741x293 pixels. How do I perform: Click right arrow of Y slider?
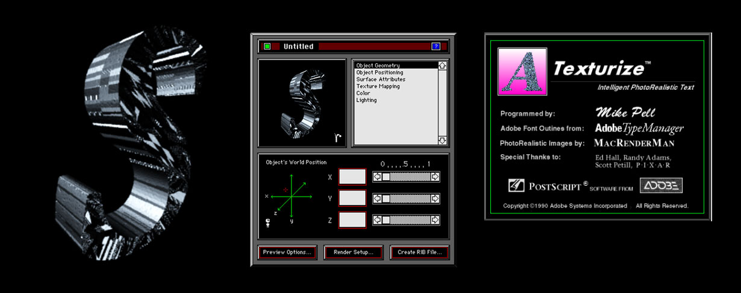(435, 198)
